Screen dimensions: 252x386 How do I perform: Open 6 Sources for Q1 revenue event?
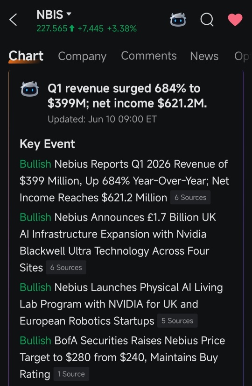pyautogui.click(x=190, y=197)
